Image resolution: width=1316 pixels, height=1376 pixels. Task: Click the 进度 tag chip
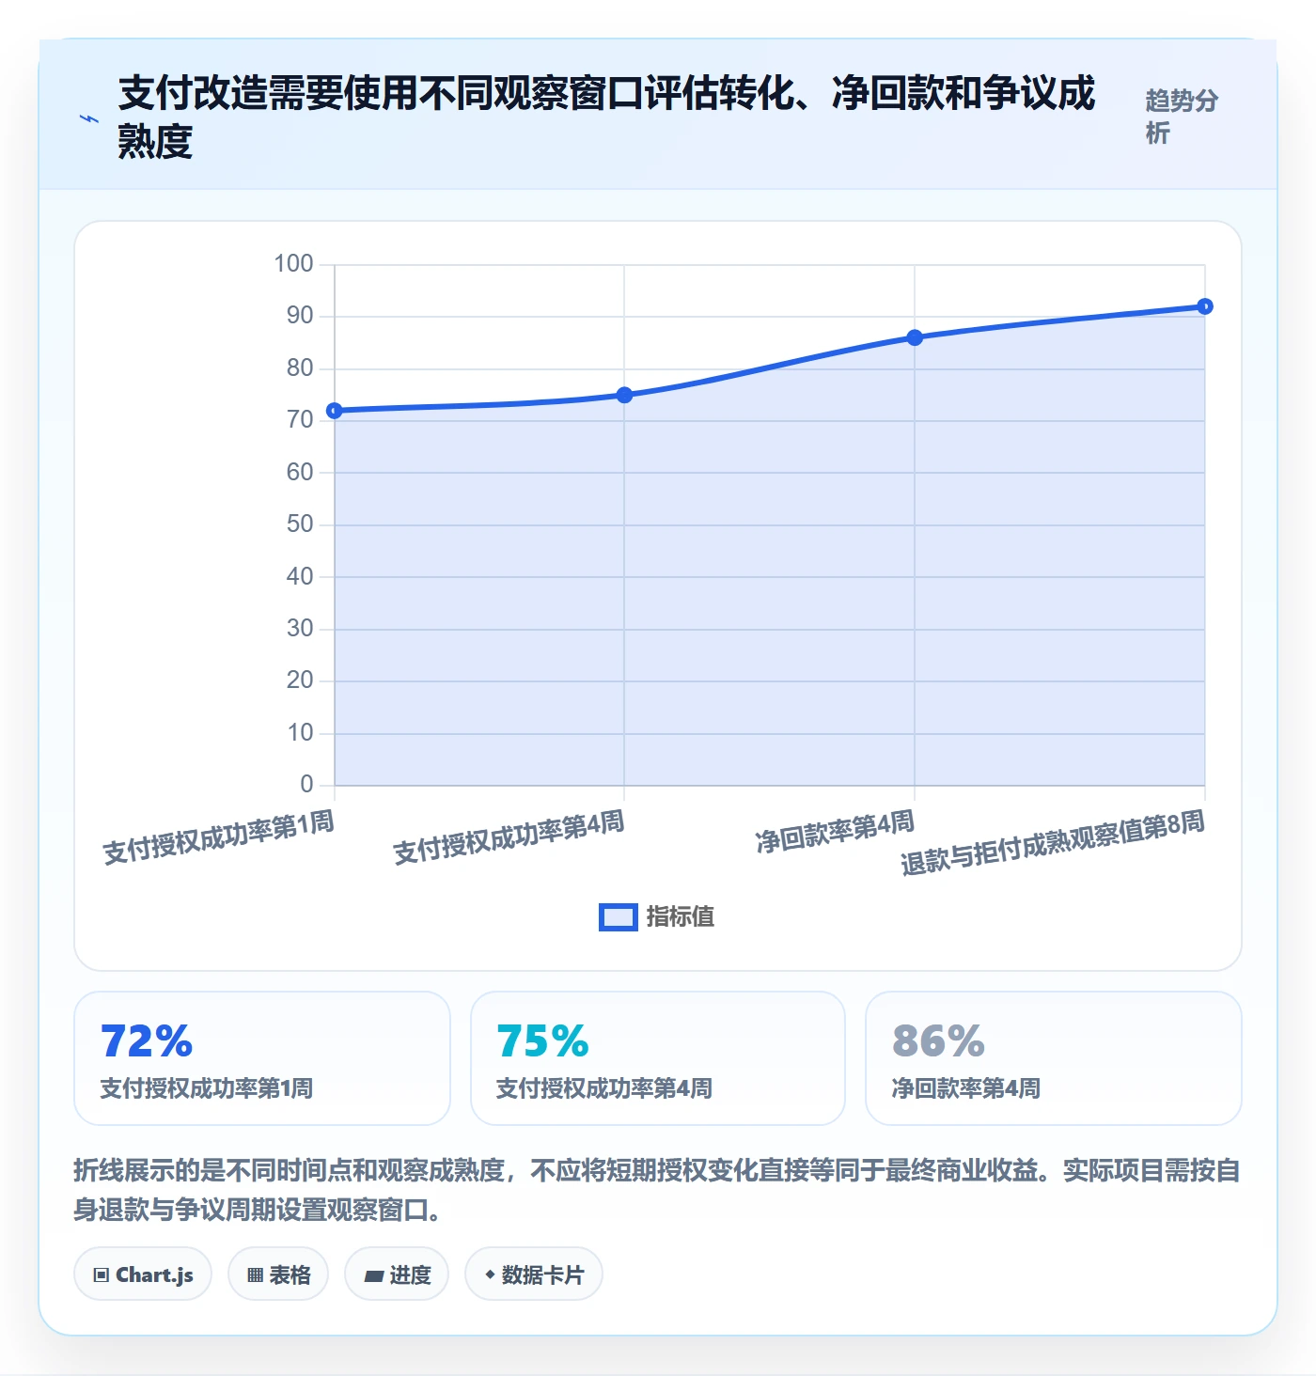point(397,1274)
